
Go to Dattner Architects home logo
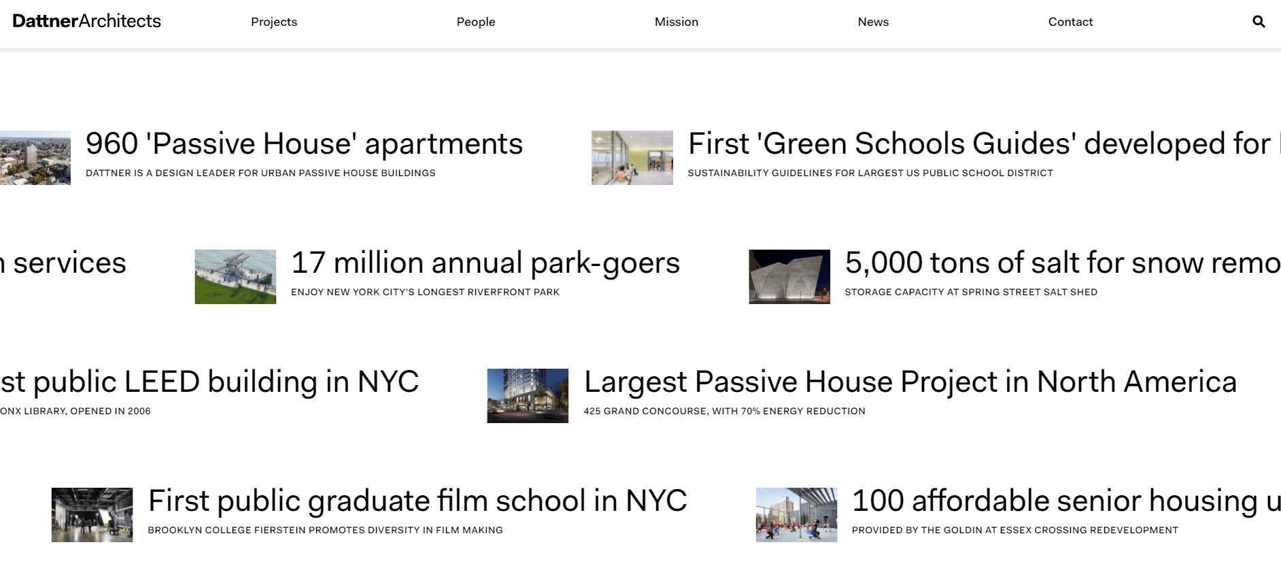[86, 21]
